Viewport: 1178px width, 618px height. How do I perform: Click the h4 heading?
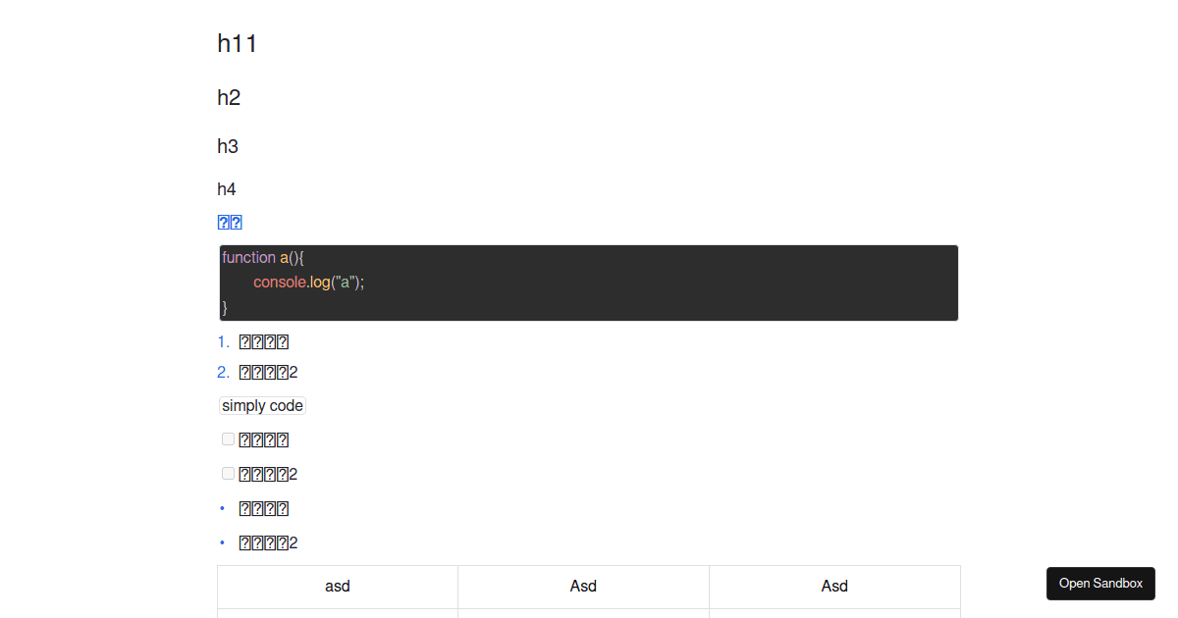pos(227,188)
